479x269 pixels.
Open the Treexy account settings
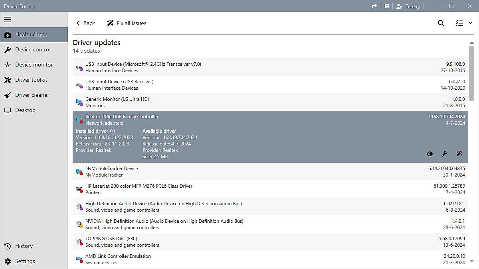pos(408,6)
